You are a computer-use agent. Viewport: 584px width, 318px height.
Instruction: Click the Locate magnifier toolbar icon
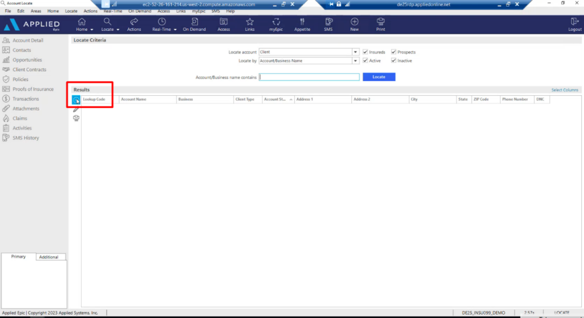[x=107, y=22]
